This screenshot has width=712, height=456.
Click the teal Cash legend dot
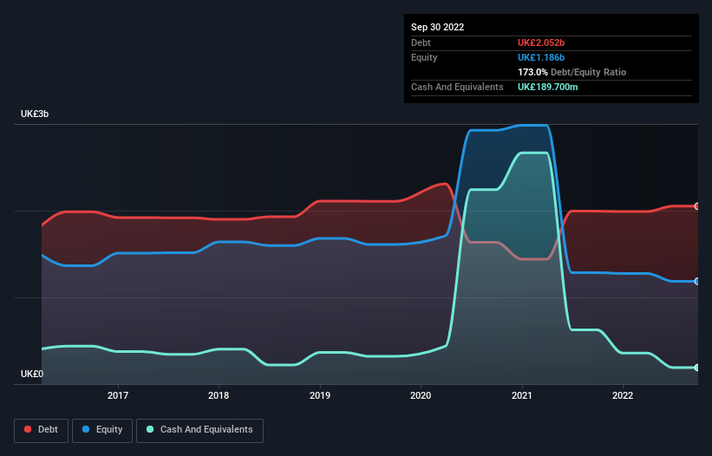150,429
